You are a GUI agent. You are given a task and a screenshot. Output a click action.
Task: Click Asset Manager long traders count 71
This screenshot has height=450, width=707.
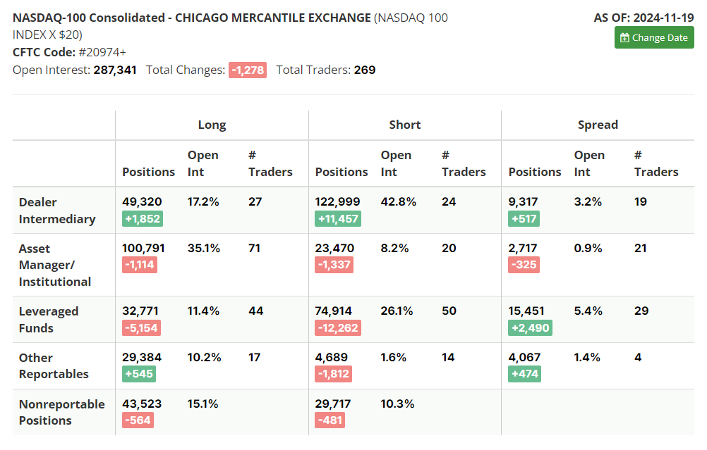click(x=254, y=249)
